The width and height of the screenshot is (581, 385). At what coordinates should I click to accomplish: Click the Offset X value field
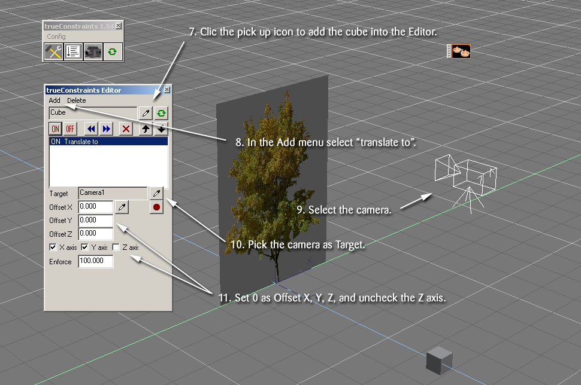(96, 207)
